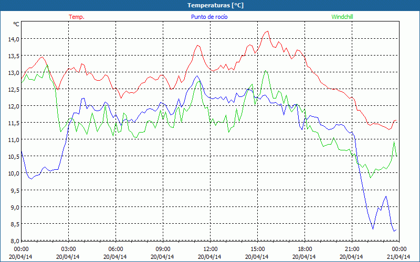Click the 12,0 y-axis value
The width and height of the screenshot is (420, 262).
(x=14, y=106)
